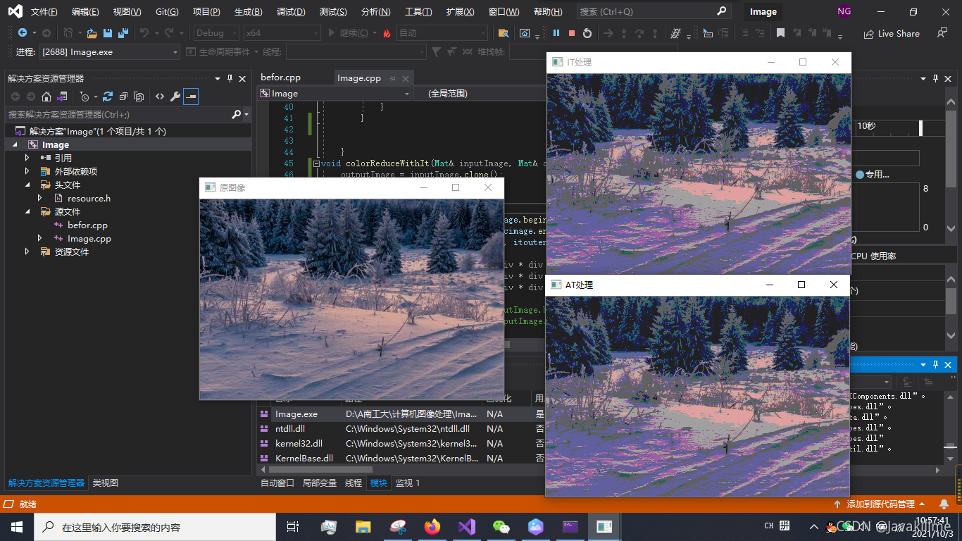This screenshot has height=541, width=962.
Task: Switch to the 类视图 class view tab
Action: 106,483
